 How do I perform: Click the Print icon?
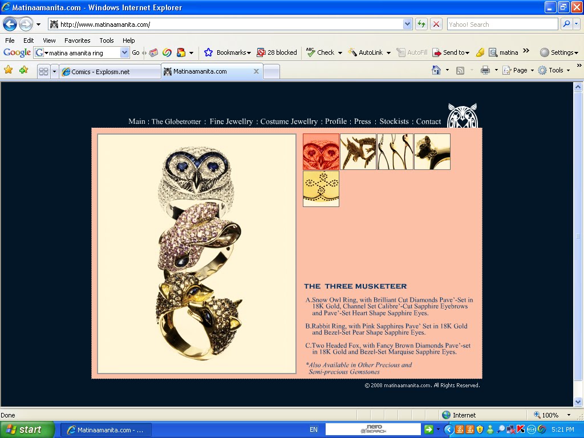485,70
